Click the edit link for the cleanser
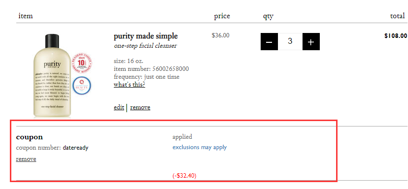The image size is (408, 189). pos(119,107)
